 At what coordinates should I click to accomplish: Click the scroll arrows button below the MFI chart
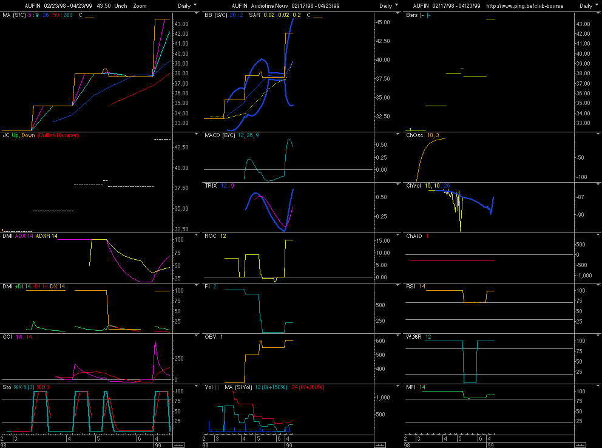pos(580,445)
